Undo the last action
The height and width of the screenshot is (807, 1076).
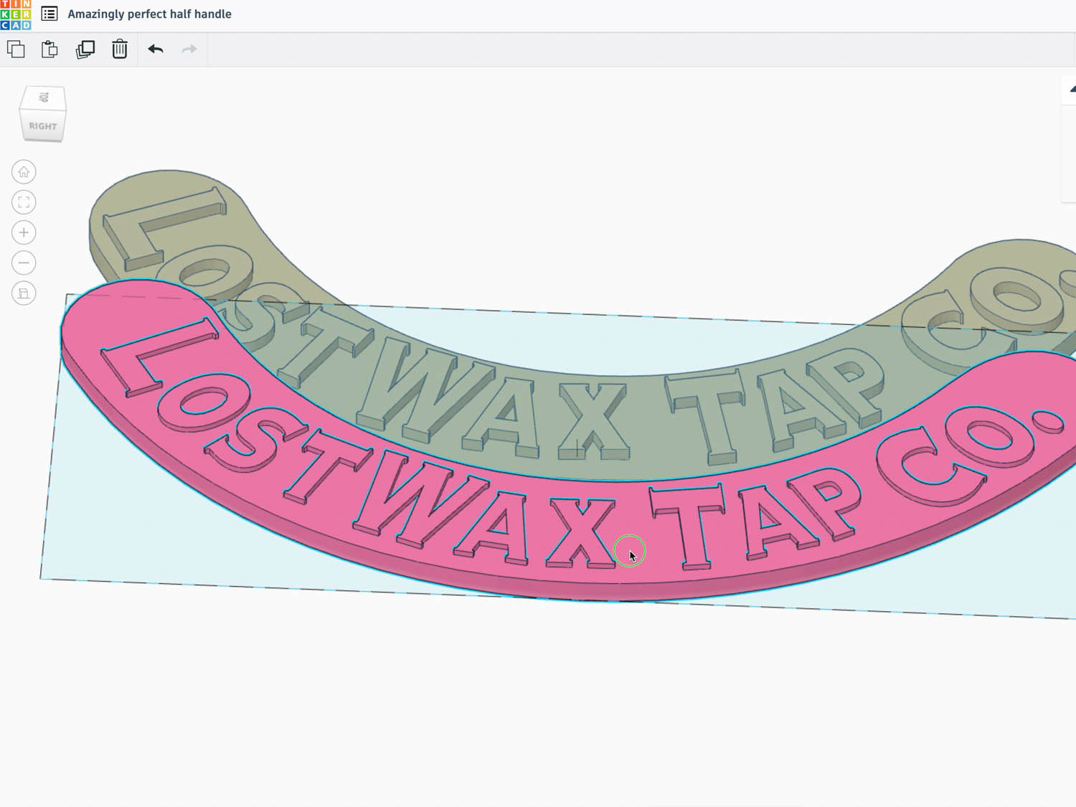(x=156, y=49)
